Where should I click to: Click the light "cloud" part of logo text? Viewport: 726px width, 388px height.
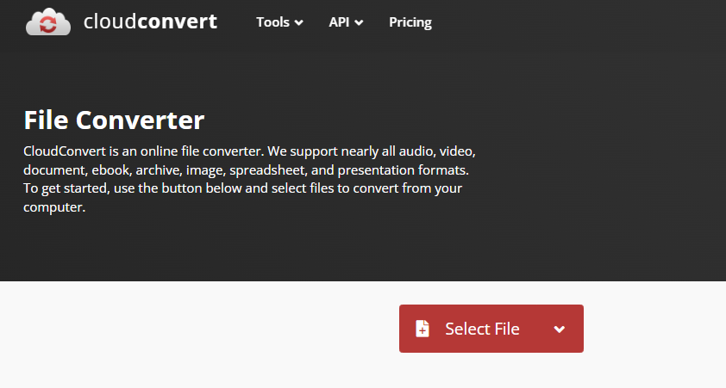click(110, 22)
